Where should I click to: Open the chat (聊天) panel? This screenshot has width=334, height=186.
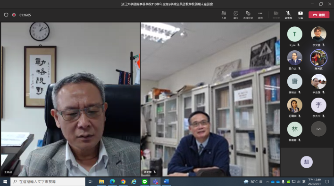[236, 15]
